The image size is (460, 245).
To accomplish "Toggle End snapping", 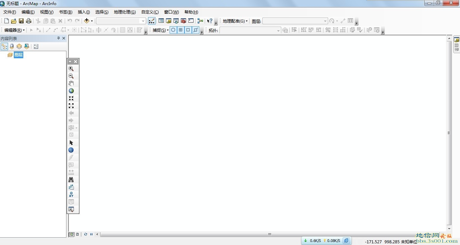I will pos(181,30).
